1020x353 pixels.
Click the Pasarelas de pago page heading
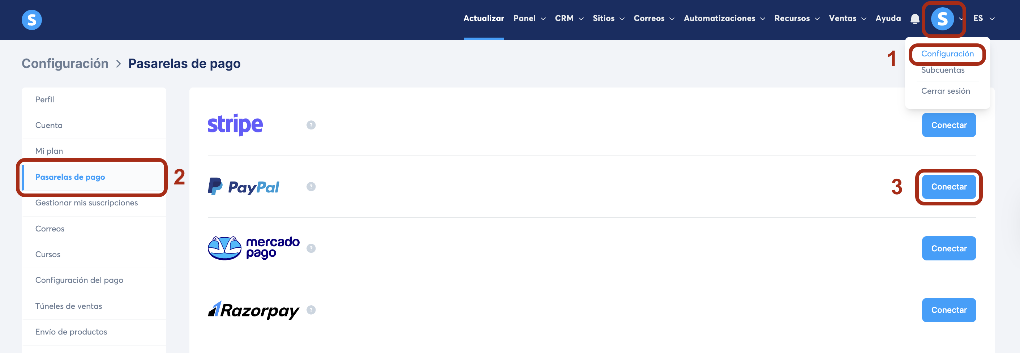pyautogui.click(x=184, y=63)
